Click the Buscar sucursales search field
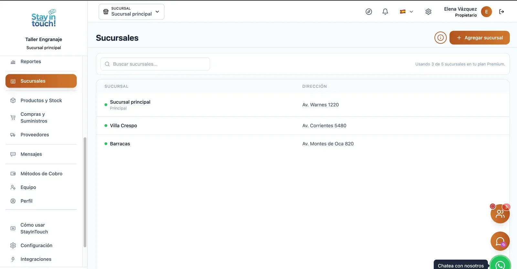The width and height of the screenshot is (517, 269). [x=155, y=64]
